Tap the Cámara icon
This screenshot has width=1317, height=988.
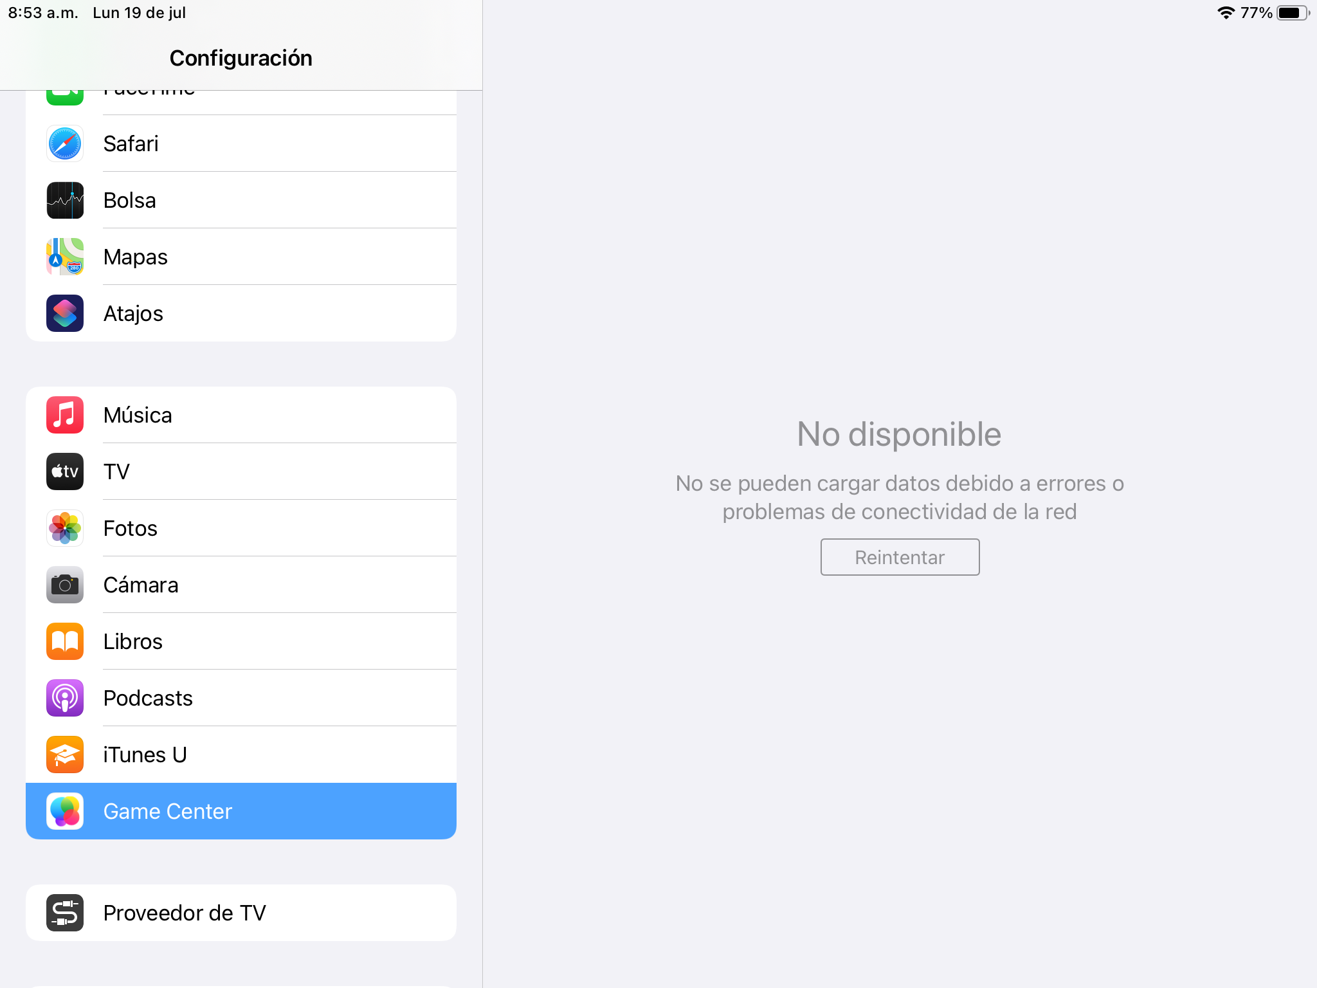[x=65, y=585]
